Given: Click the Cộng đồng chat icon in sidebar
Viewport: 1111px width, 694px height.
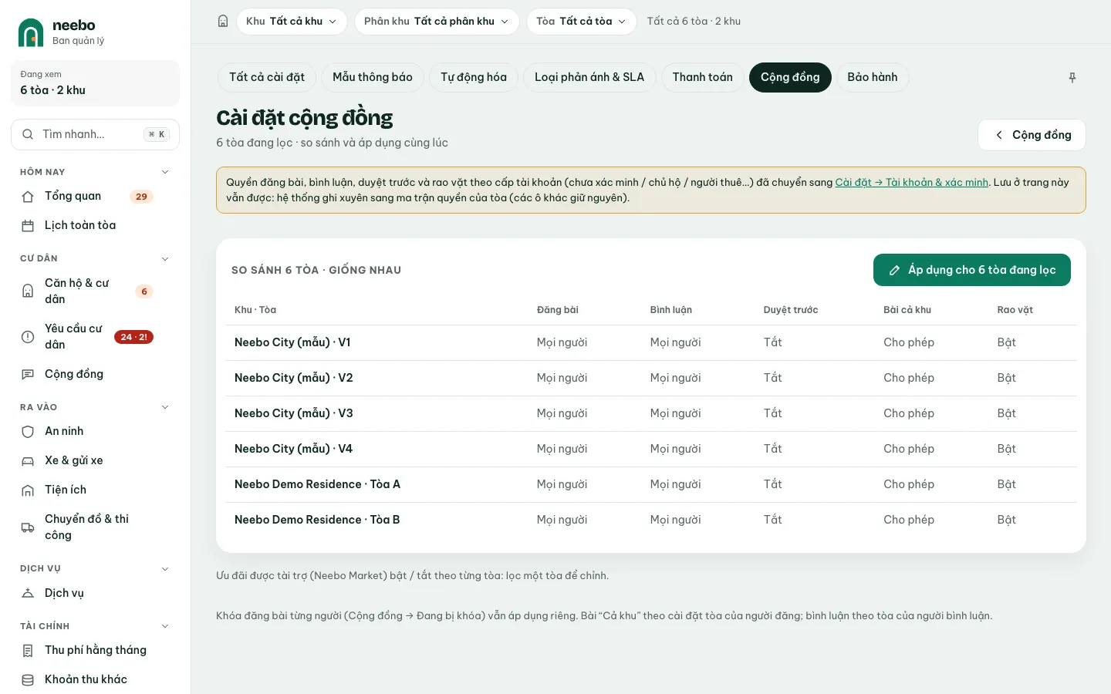Looking at the screenshot, I should point(28,375).
